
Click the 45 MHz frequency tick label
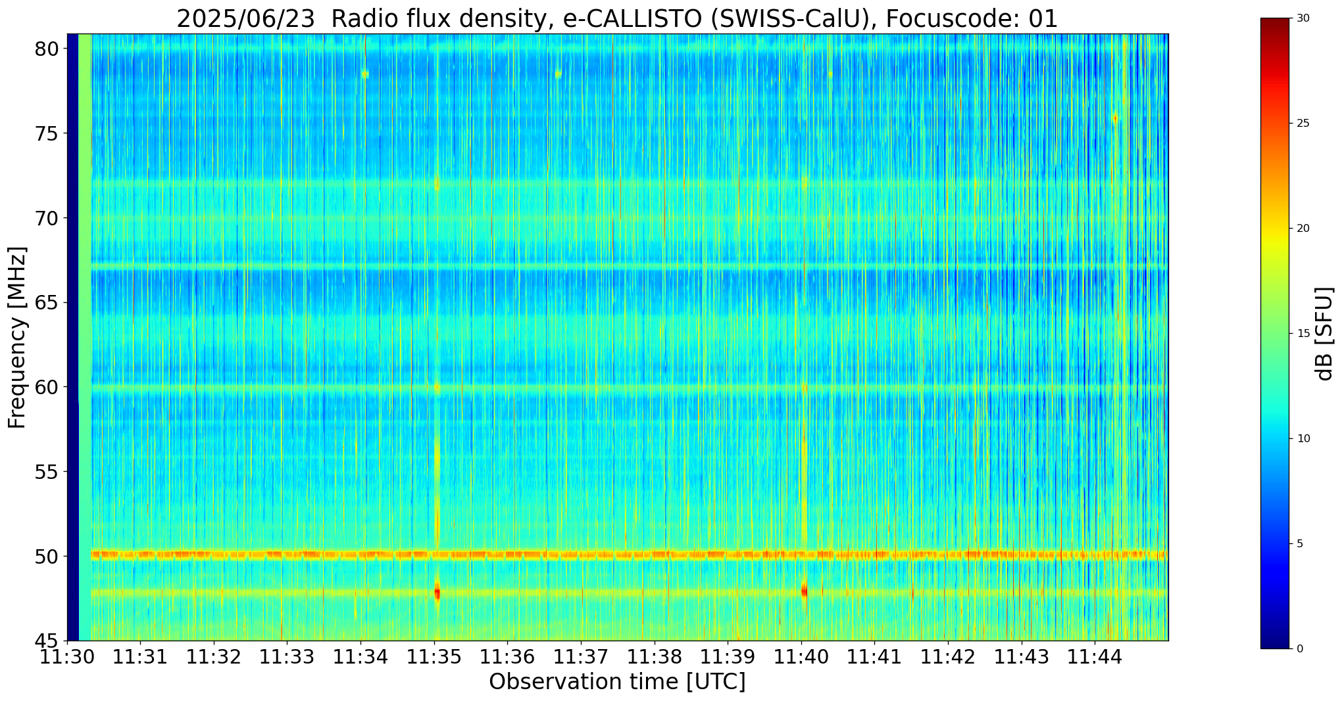tap(48, 641)
